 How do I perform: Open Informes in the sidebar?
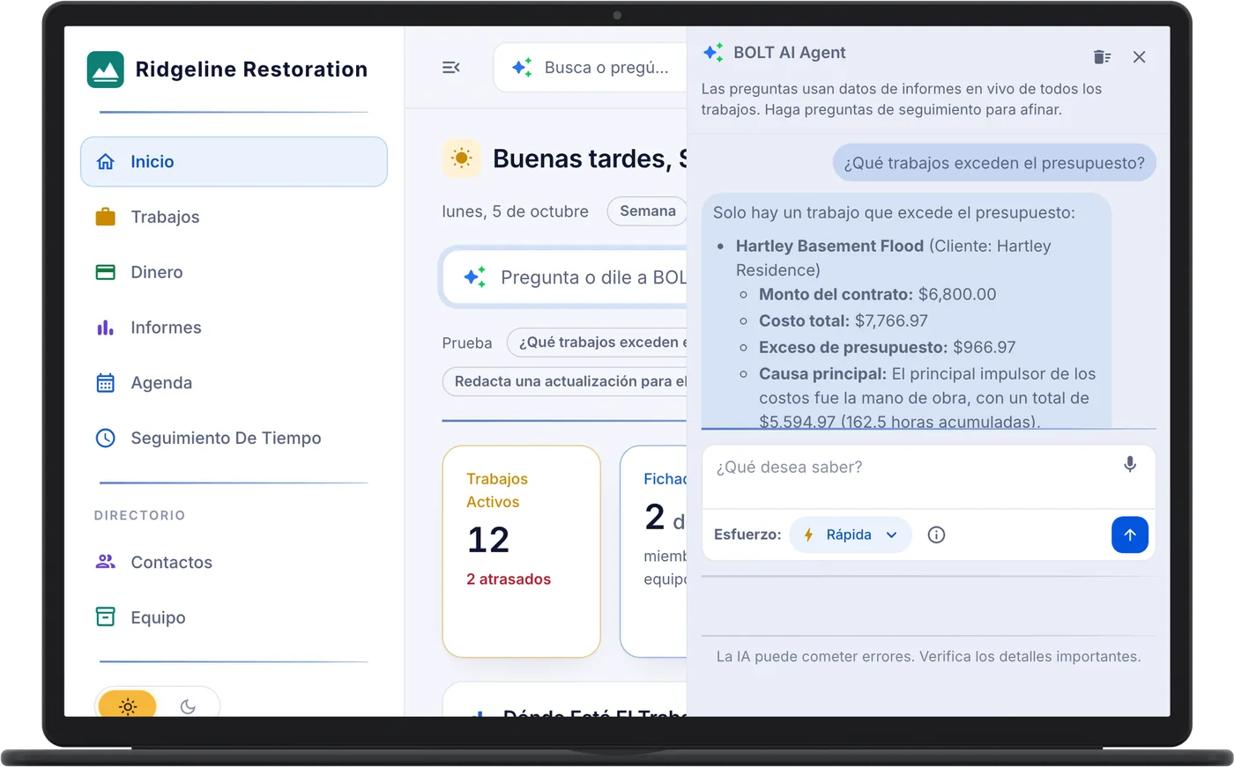pyautogui.click(x=234, y=328)
